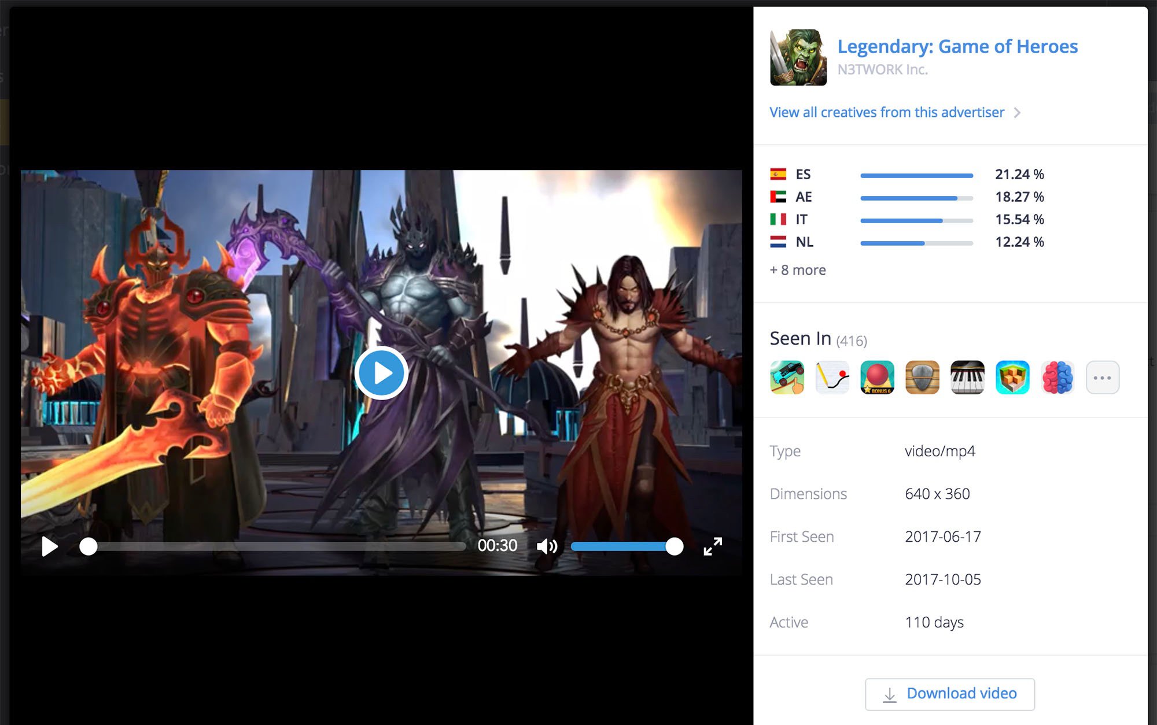Click the 18.27 % value for AE

[x=1019, y=197]
